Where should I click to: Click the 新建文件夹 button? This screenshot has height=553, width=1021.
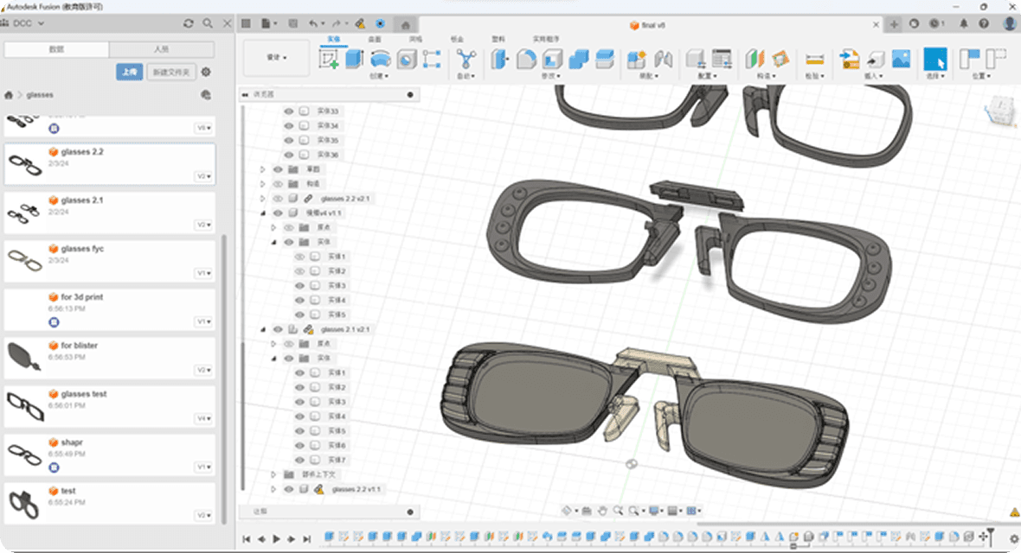coord(171,73)
